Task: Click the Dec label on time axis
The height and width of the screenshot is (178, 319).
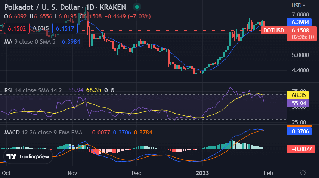Action: 136,173
